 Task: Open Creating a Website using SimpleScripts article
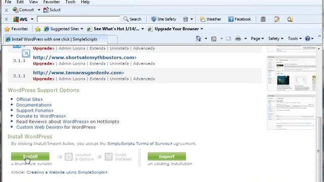[x=67, y=172]
